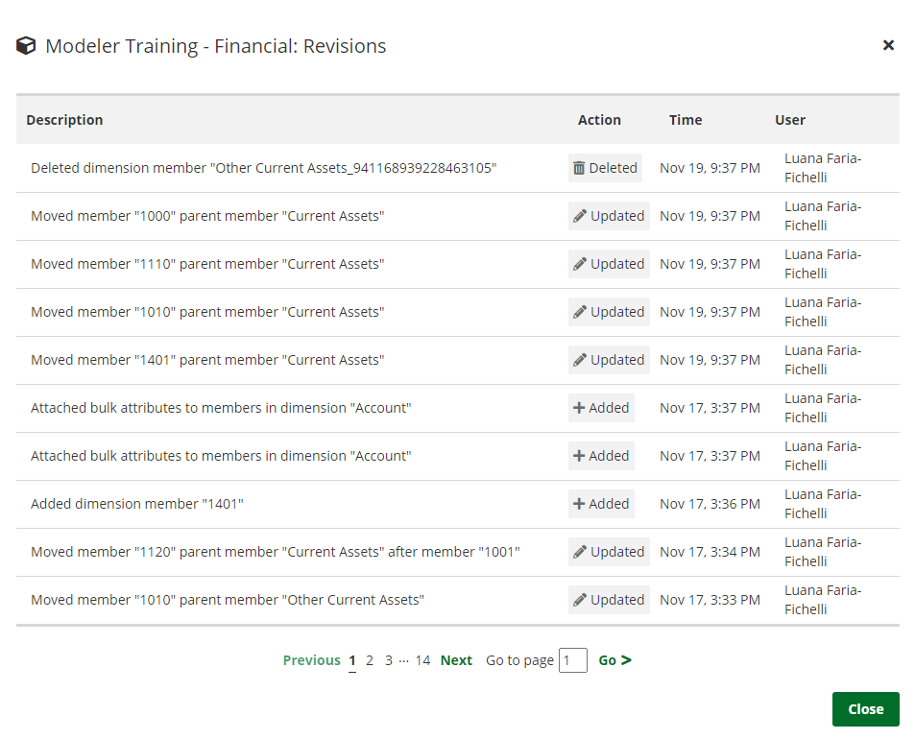
Task: Select page 3 of revisions
Action: [x=388, y=659]
